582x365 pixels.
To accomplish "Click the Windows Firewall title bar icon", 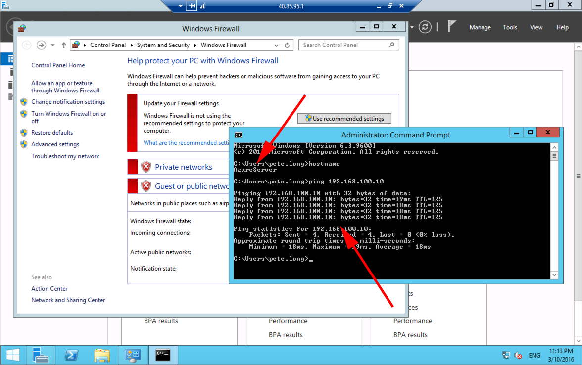I will (22, 28).
